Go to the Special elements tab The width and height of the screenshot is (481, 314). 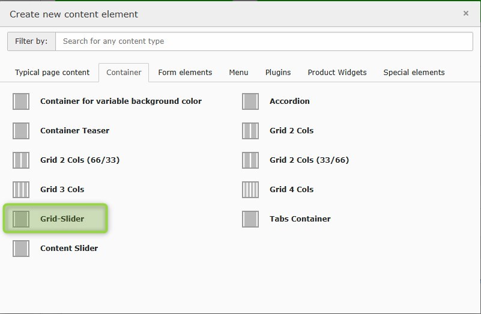414,73
